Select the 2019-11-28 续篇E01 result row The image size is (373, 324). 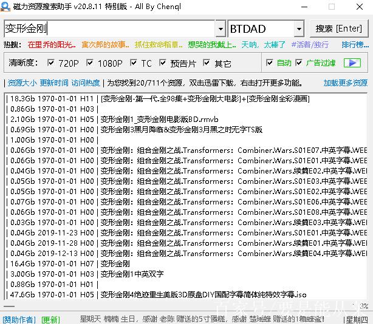pyautogui.click(x=185, y=243)
